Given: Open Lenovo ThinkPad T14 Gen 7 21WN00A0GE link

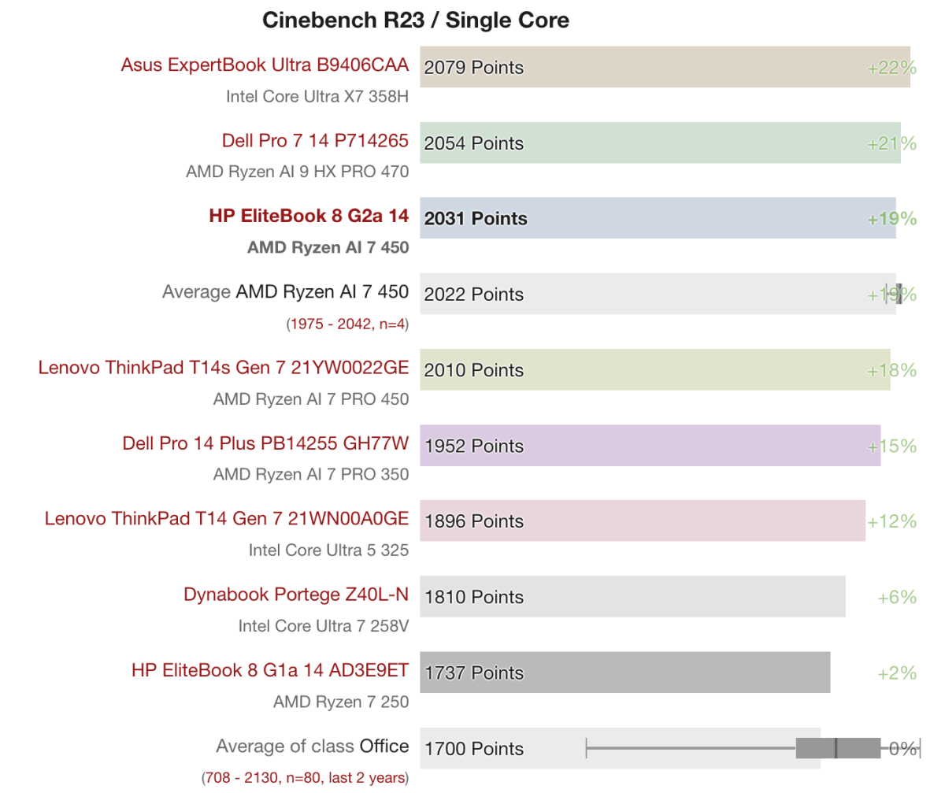Looking at the screenshot, I should point(227,520).
